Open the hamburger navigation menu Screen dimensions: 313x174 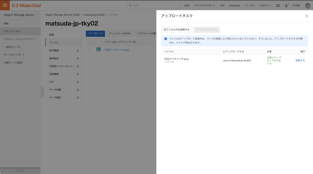[5, 5]
